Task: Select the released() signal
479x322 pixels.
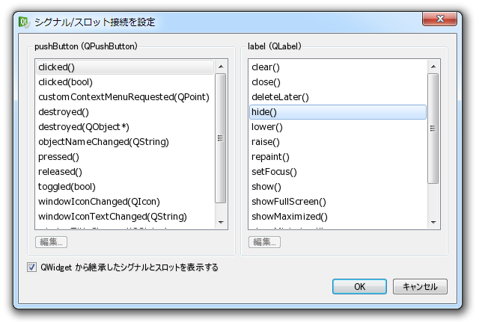Action: [125, 172]
